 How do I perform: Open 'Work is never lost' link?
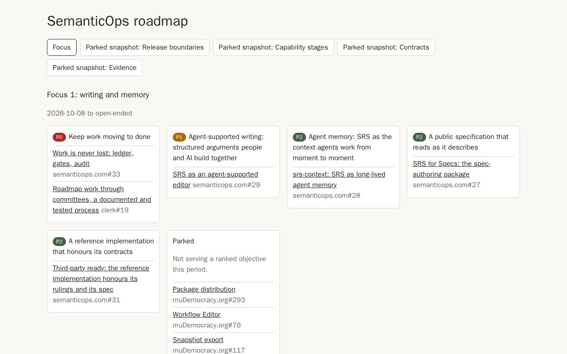93,158
